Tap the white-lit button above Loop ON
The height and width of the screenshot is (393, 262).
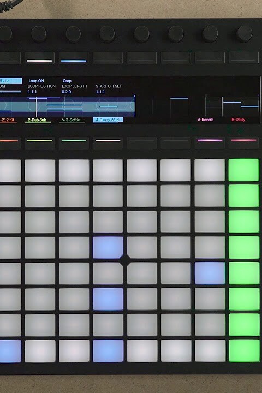tap(39, 58)
